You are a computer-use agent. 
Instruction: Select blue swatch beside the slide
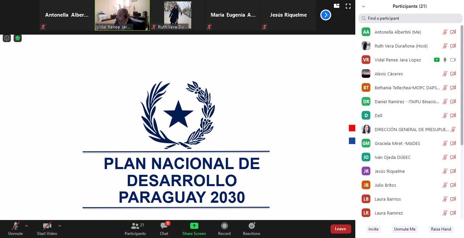coord(352,141)
